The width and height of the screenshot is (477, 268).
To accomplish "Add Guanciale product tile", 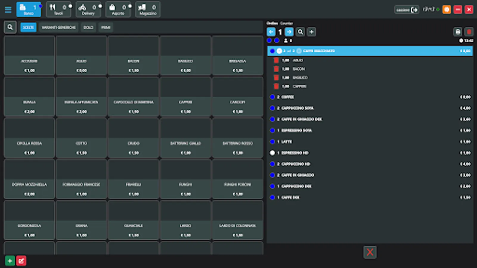I will [x=134, y=220].
